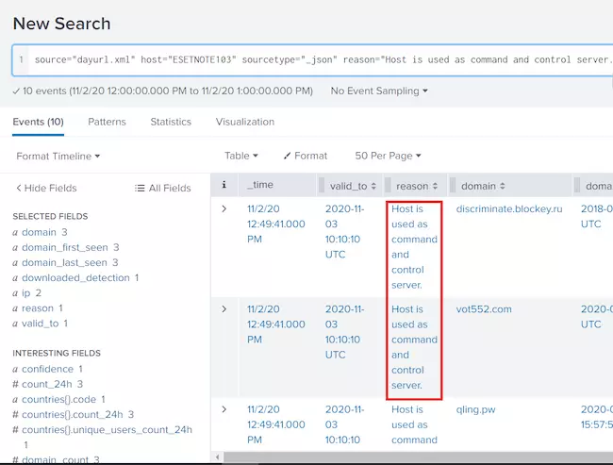This screenshot has height=465, width=613.
Task: Expand the qling.pw event row chevron
Action: 224,409
